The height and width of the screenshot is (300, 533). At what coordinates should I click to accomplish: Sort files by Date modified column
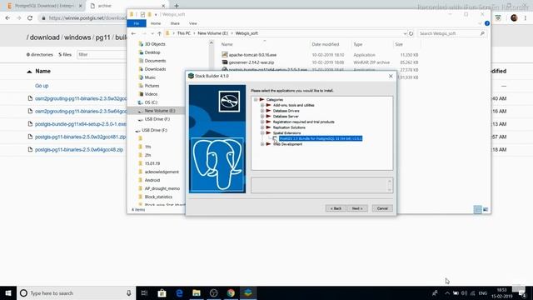(x=326, y=44)
